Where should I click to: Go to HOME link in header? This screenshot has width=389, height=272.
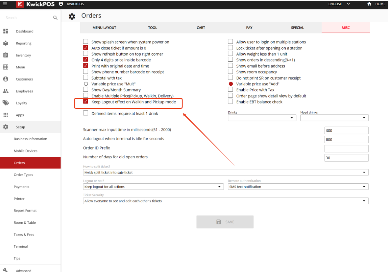coord(380,4)
